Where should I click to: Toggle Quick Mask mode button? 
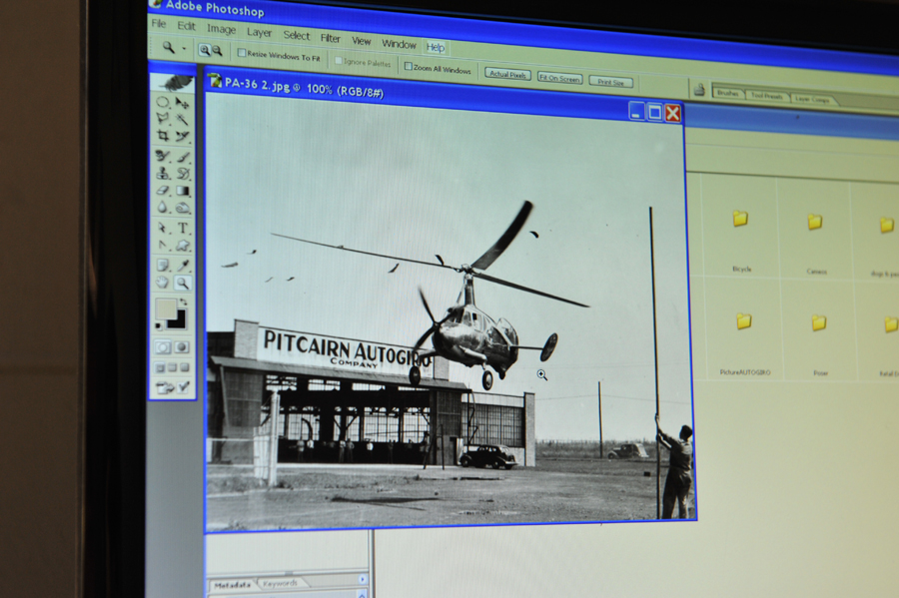(183, 347)
